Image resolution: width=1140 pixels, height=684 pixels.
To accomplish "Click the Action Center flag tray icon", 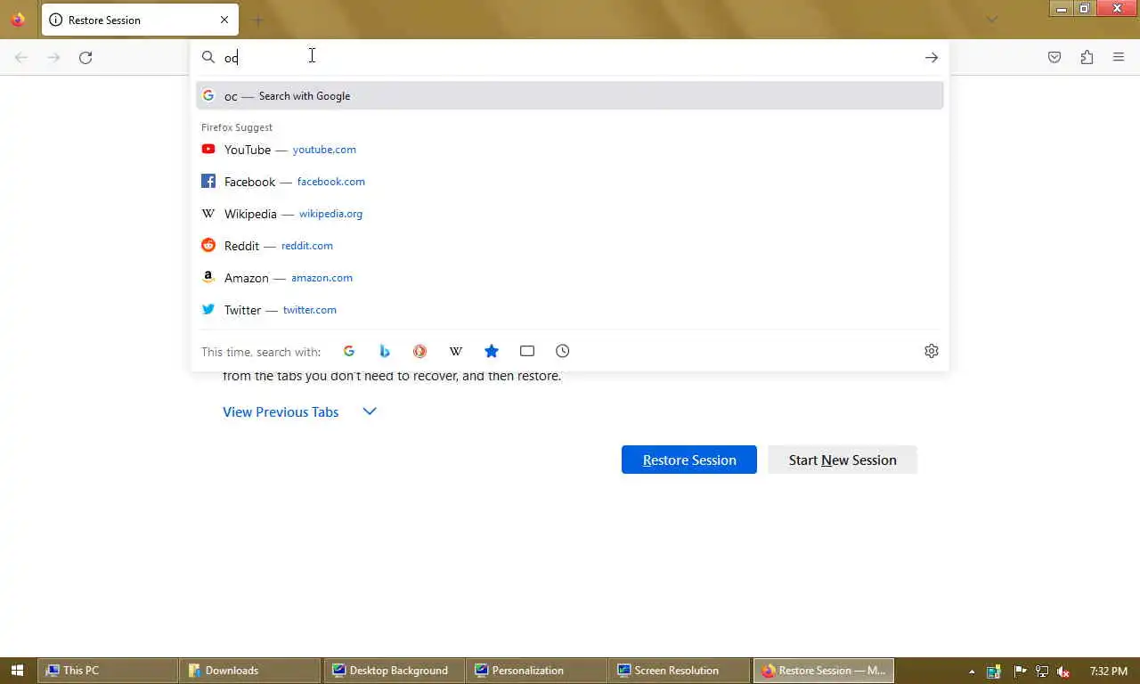I will (1020, 672).
